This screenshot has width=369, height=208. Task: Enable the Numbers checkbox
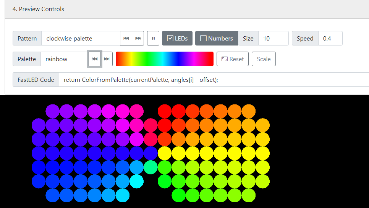[204, 38]
